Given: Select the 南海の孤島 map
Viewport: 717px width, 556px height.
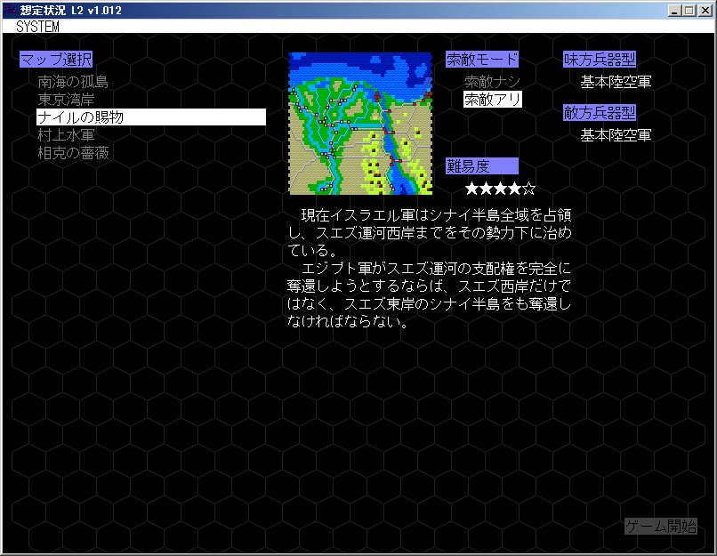Looking at the screenshot, I should (x=73, y=82).
